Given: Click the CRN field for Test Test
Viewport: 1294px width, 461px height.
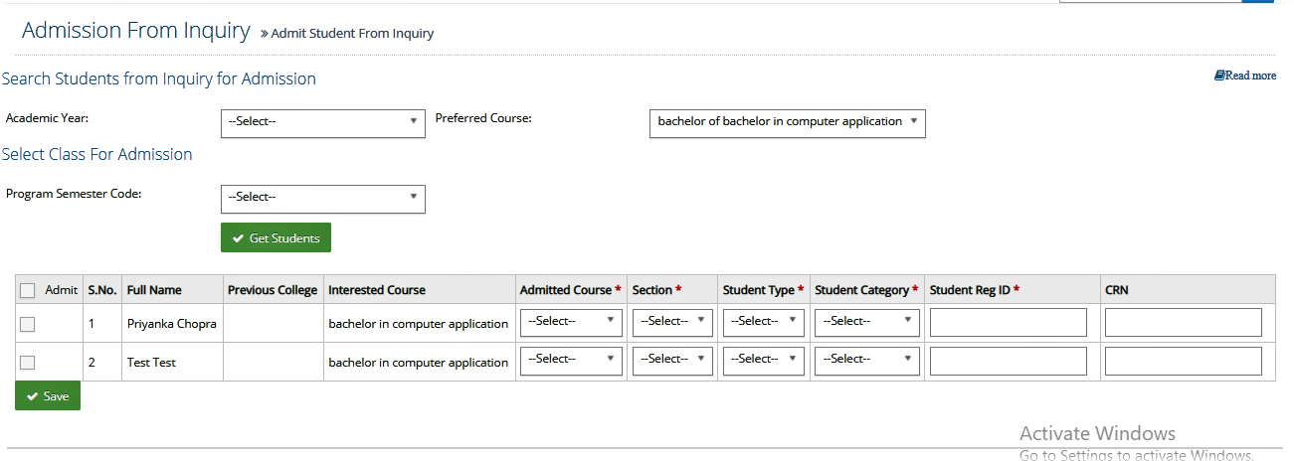Looking at the screenshot, I should coord(1184,361).
